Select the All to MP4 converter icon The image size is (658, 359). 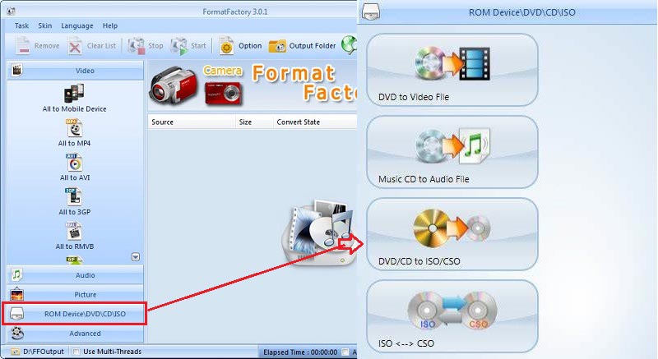tap(75, 128)
